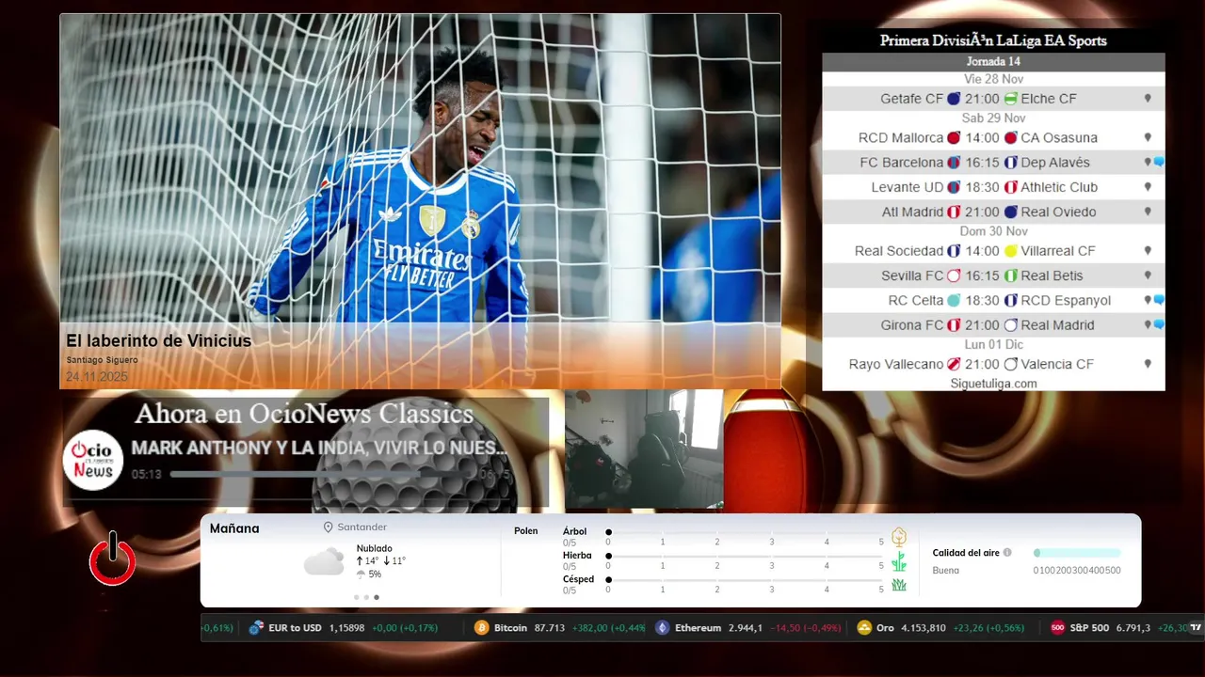Open the headline El laberinto de Vinicius
Screen dimensions: 1205x677
click(x=159, y=340)
